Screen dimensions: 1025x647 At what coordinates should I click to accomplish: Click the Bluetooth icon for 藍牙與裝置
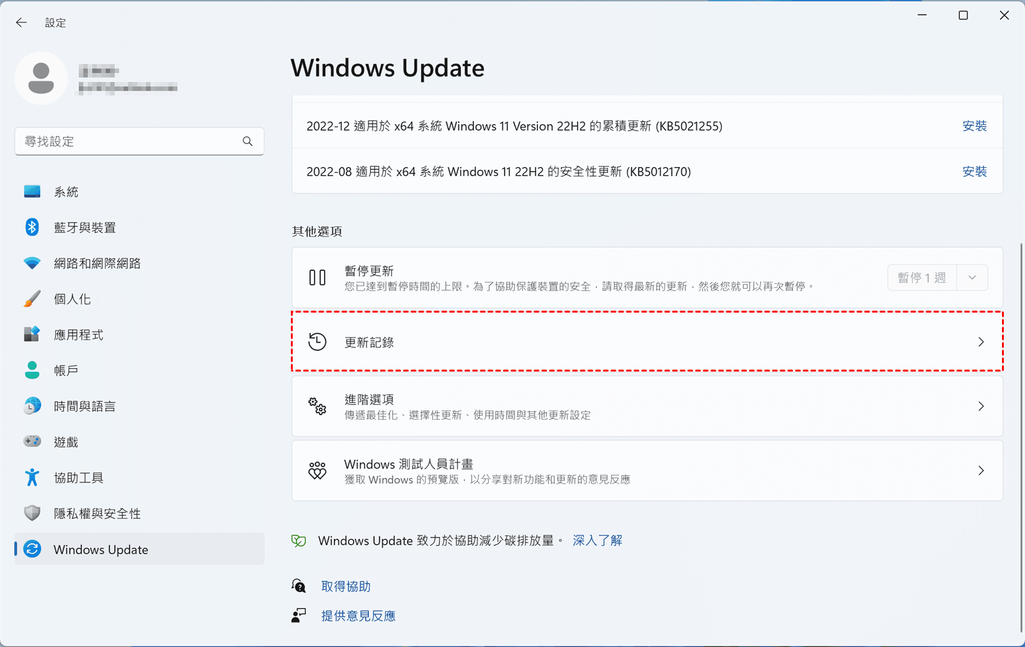[32, 227]
